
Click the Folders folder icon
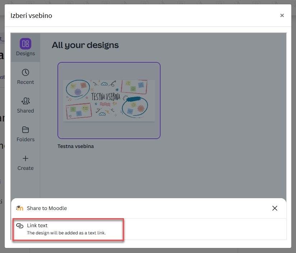pos(26,130)
